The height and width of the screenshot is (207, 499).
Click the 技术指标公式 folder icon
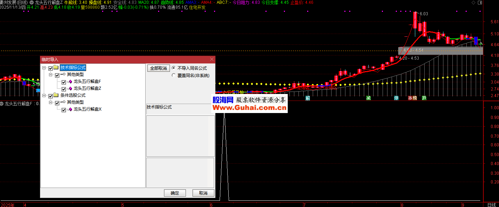coord(56,68)
